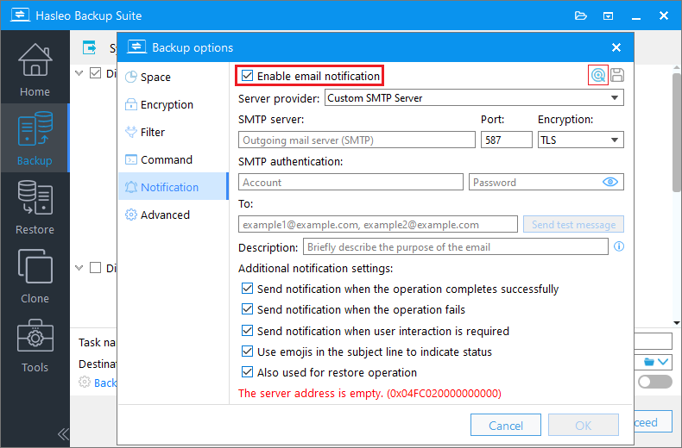
Task: Open the Home section in the sidebar
Action: pos(35,70)
